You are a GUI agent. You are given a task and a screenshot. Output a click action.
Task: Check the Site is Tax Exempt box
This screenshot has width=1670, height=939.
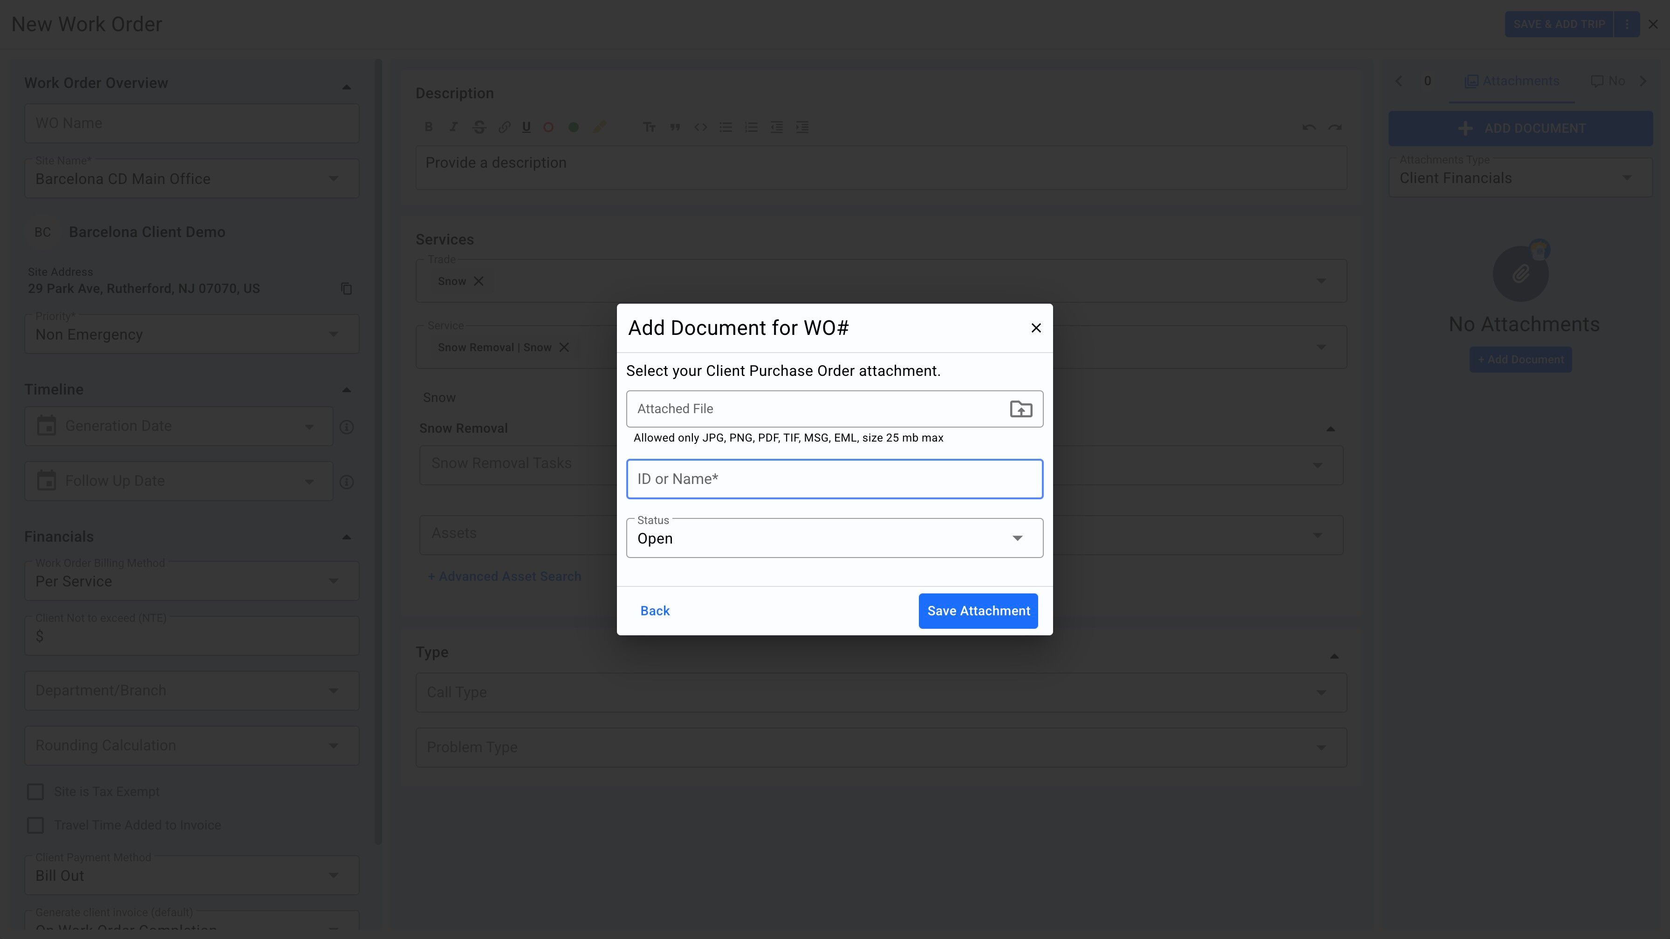tap(35, 791)
